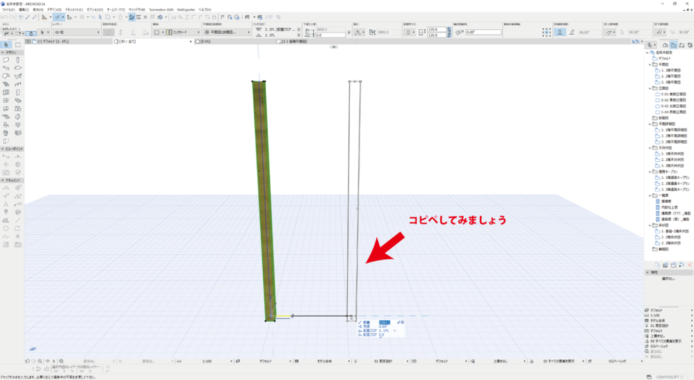This screenshot has height=380, width=694.
Task: Click the vertical column icon in info box
Action: click(560, 32)
